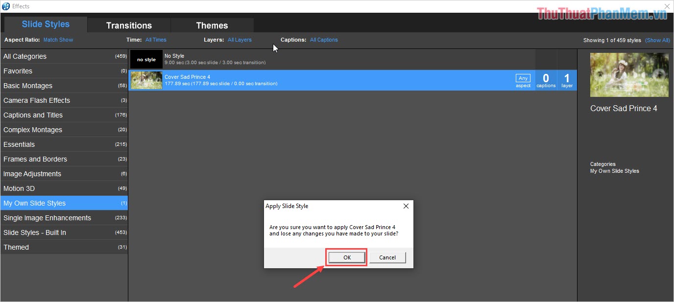
Task: Select the Frames and Borders category
Action: point(64,159)
